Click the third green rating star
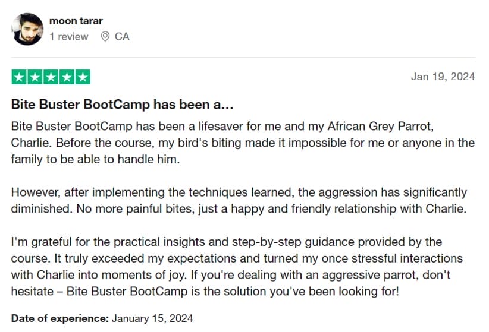The height and width of the screenshot is (332, 489). 51,77
